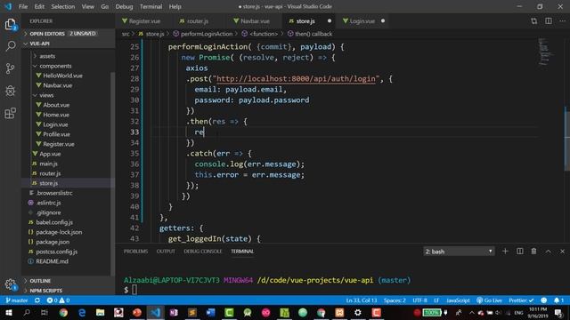Kill the terminal with trash icon
Screen dimensions: 570x320
533,251
